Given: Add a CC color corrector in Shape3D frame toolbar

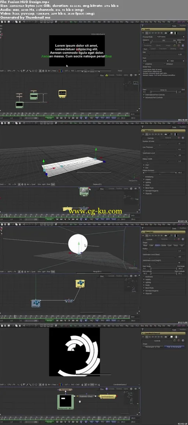Looking at the screenshot, I should point(113,224).
